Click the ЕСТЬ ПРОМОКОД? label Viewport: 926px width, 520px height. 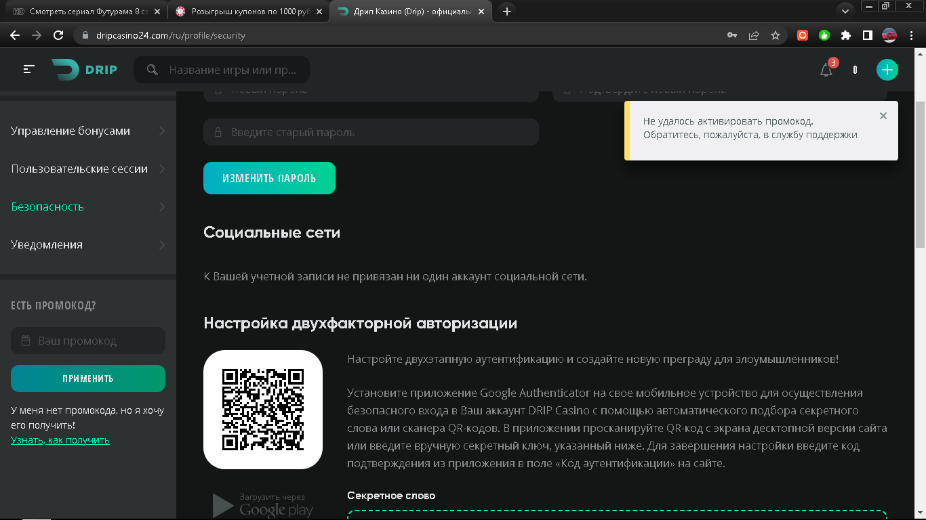pos(54,305)
